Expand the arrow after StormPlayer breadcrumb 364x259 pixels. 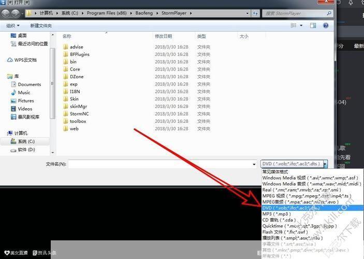coord(191,13)
